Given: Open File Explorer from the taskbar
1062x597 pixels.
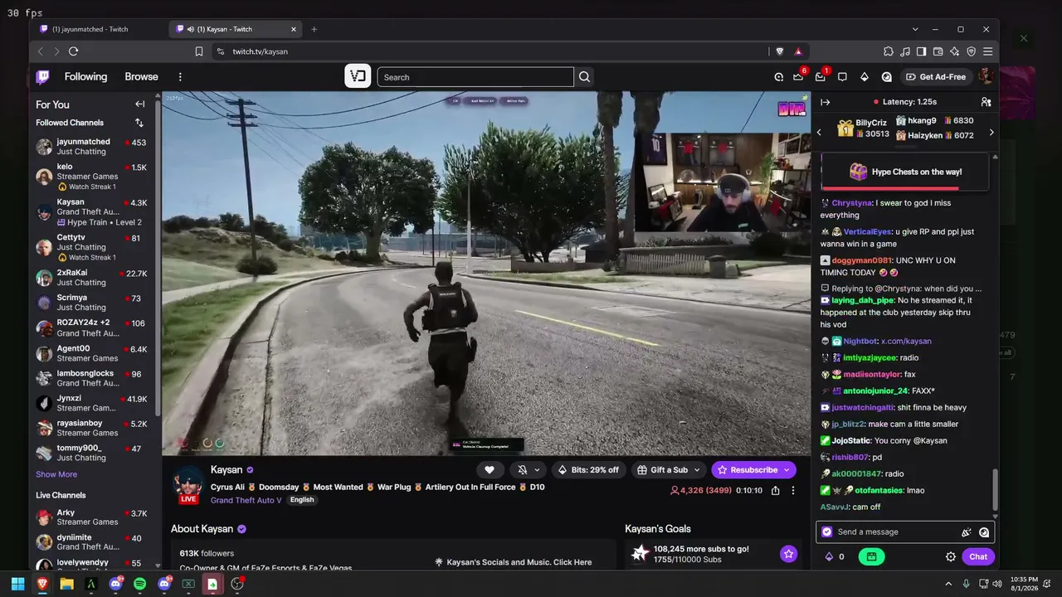Looking at the screenshot, I should tap(66, 584).
